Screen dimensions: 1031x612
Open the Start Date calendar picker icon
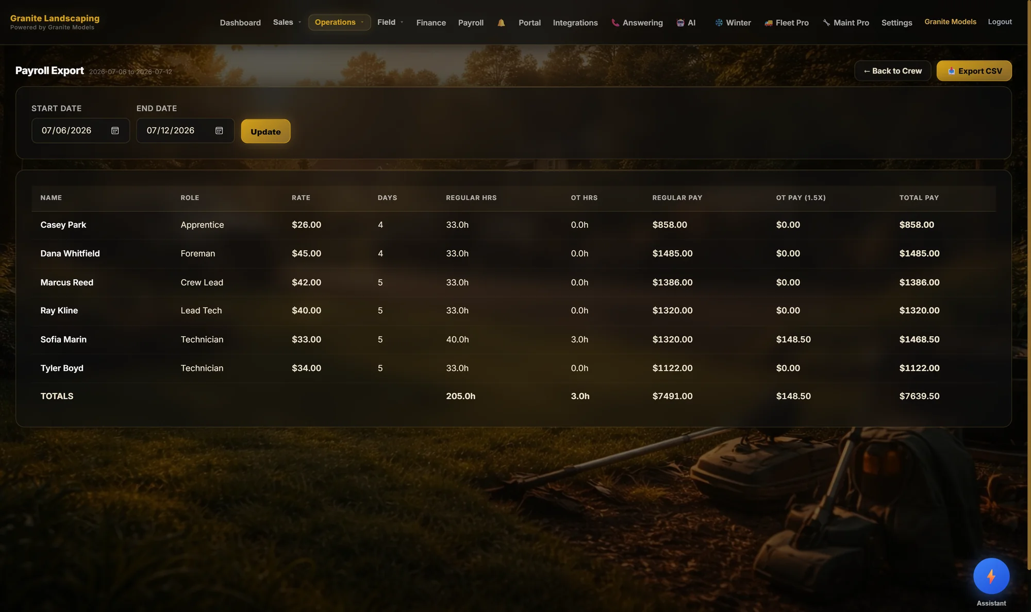click(x=115, y=131)
